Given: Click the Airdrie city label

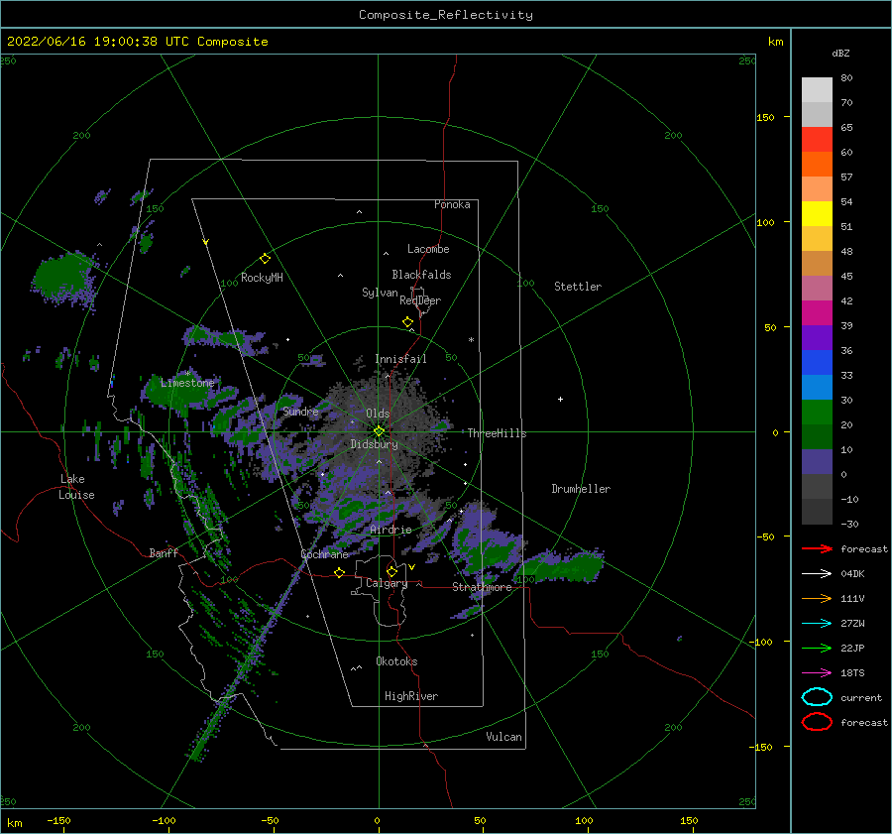Looking at the screenshot, I should [x=390, y=530].
